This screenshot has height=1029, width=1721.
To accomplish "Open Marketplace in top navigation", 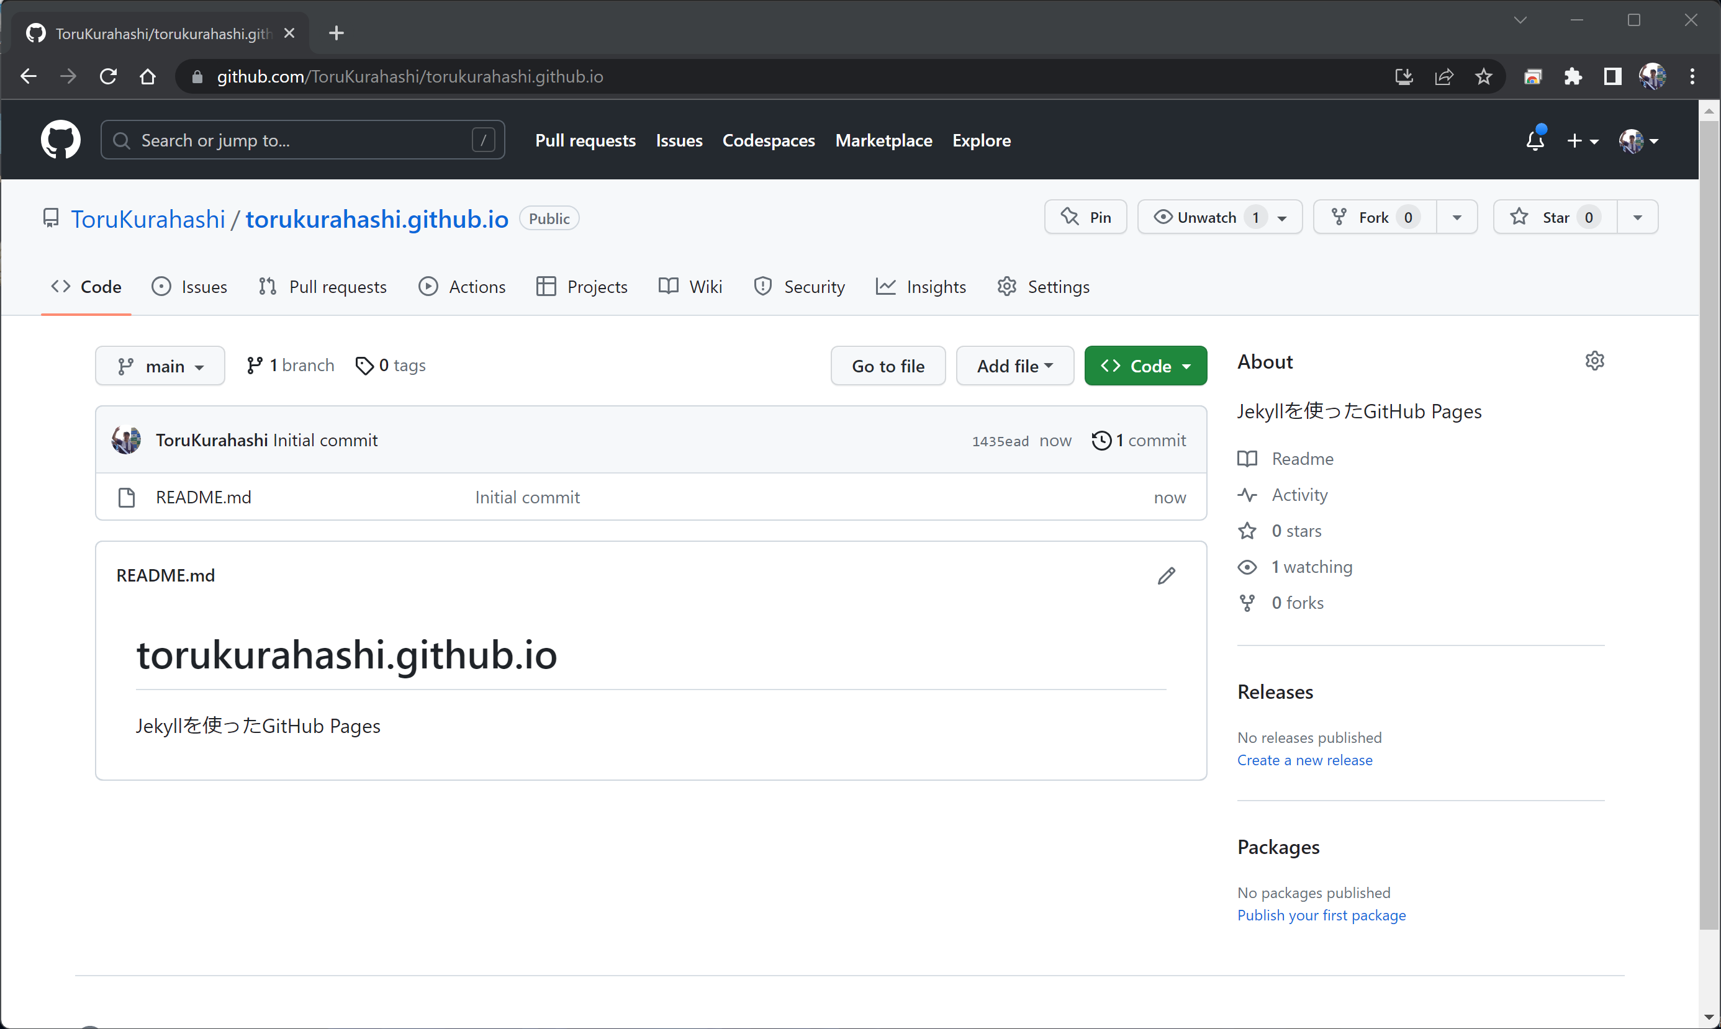I will (883, 140).
